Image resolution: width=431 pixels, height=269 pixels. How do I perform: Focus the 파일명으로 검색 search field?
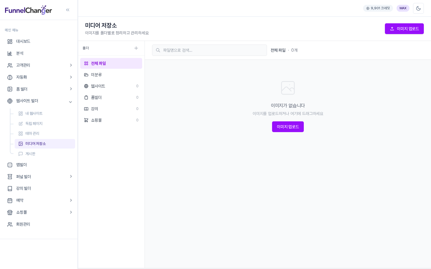(x=210, y=50)
